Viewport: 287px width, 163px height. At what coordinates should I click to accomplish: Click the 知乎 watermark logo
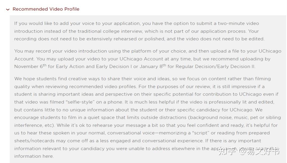227,151
